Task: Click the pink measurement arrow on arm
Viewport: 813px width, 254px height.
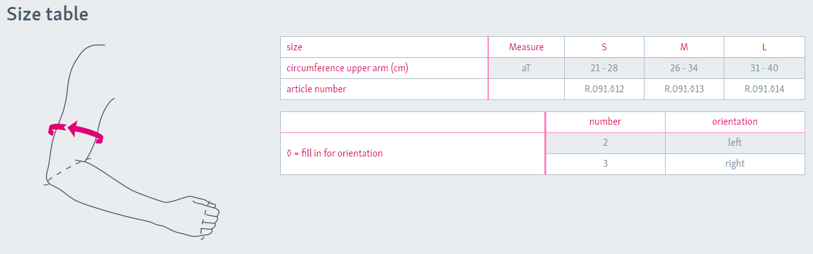Action: click(76, 130)
